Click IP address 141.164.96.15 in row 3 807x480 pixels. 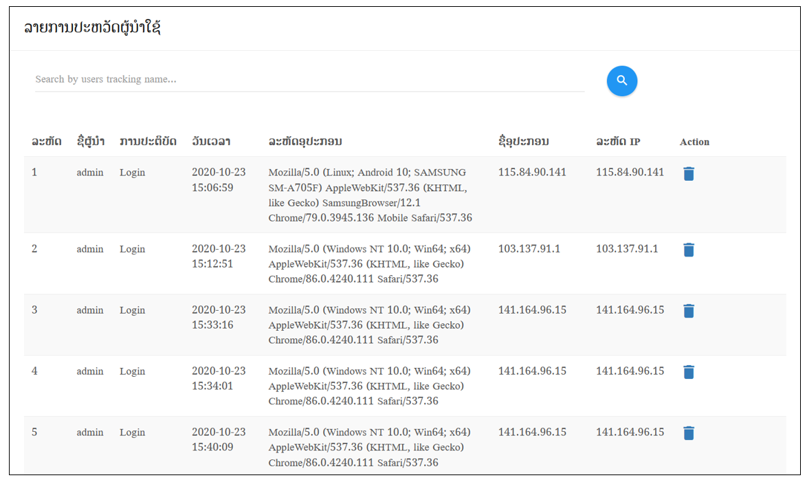coord(630,309)
